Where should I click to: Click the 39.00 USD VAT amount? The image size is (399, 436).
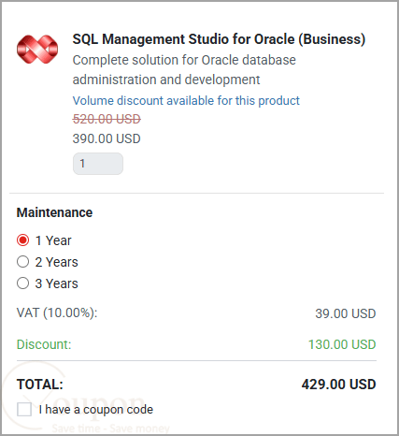pos(346,313)
